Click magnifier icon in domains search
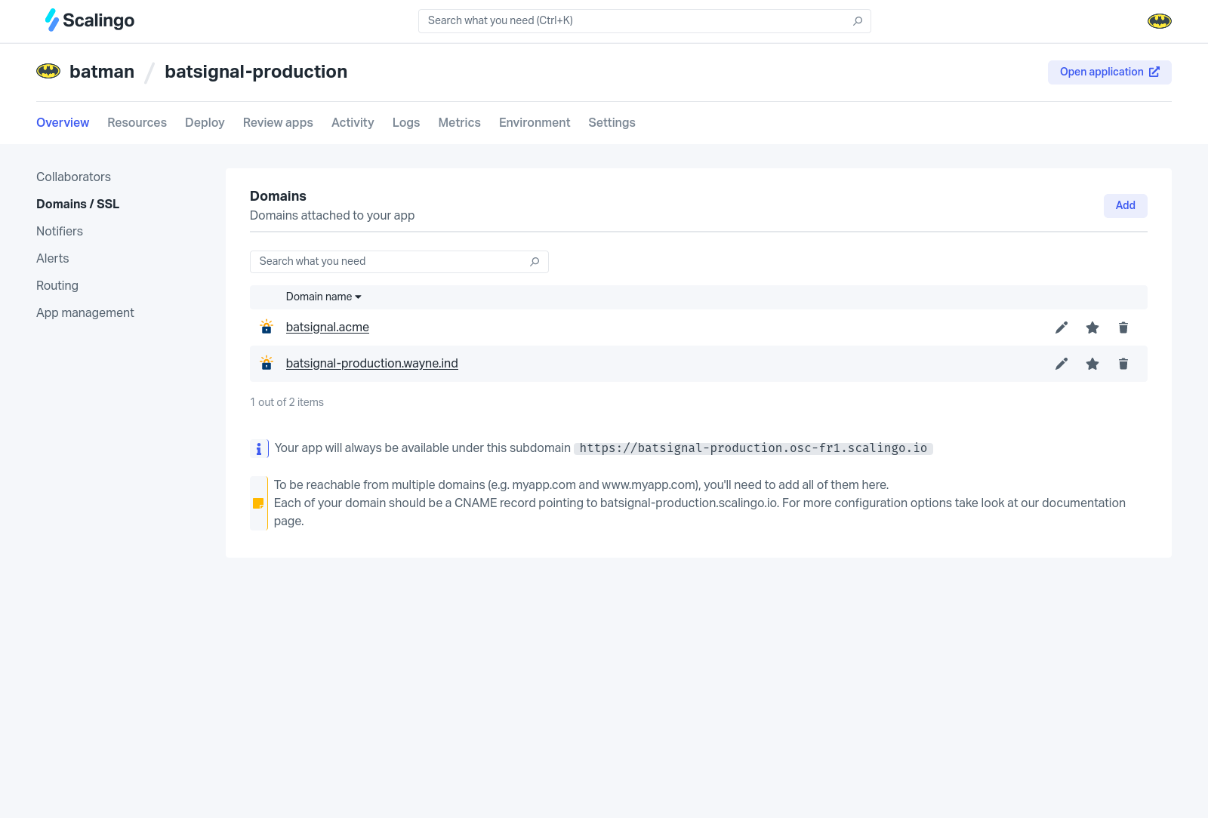 pos(535,262)
